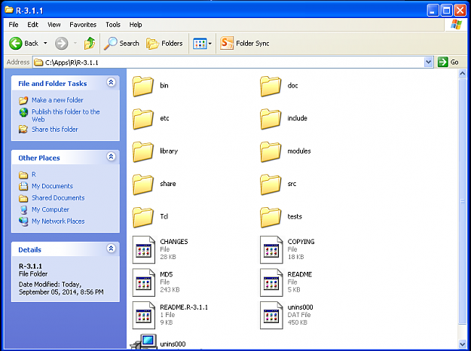Select the tests folder icon
Image resolution: width=471 pixels, height=351 pixels.
(x=271, y=217)
